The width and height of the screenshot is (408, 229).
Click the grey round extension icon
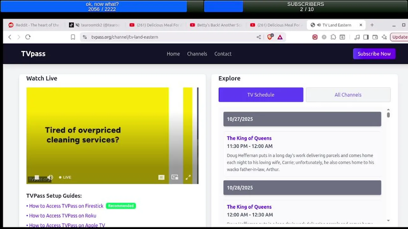pyautogui.click(x=324, y=37)
